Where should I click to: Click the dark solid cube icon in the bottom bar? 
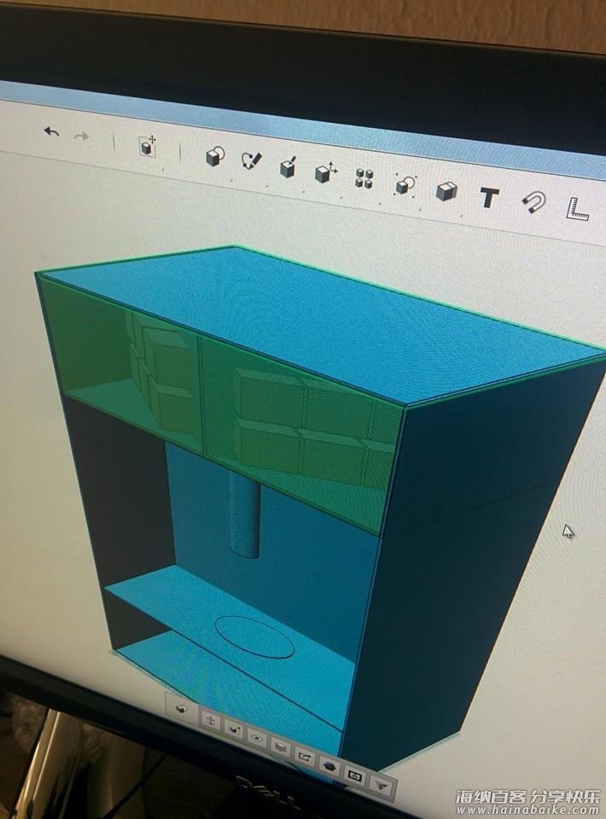(329, 766)
